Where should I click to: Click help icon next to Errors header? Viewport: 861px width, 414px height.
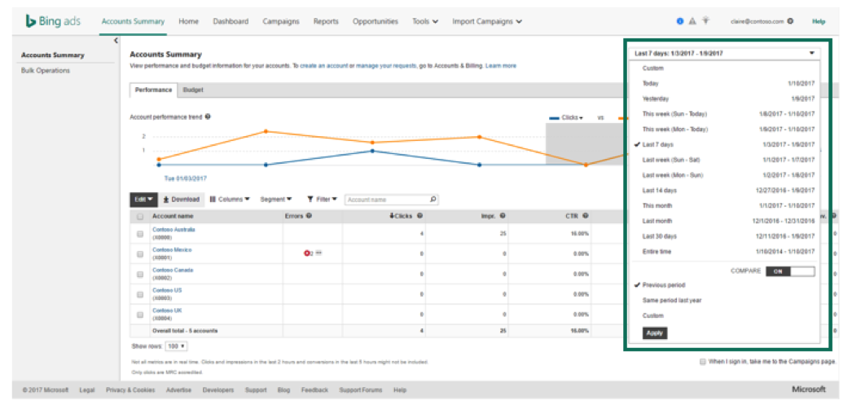tap(310, 216)
